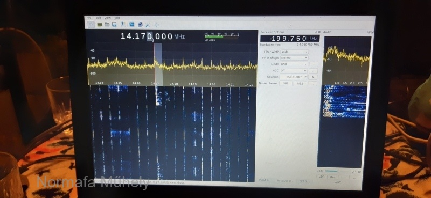
Task: Open the AGC dropdown
Action: pyautogui.click(x=294, y=71)
